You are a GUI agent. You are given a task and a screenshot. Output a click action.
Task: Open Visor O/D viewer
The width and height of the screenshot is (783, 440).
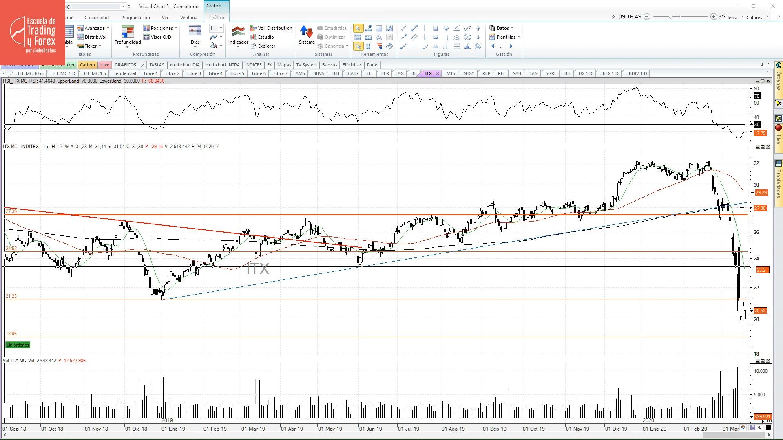(157, 37)
